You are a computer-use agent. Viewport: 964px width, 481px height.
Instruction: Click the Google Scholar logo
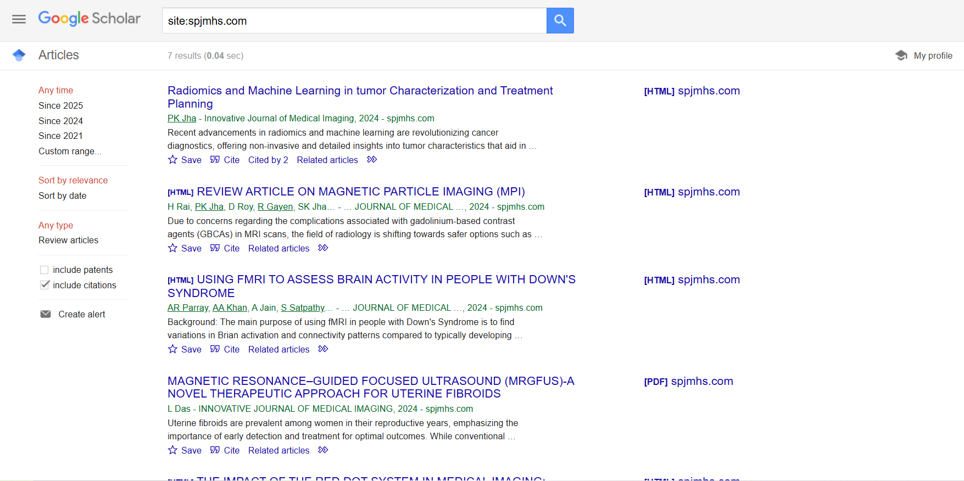point(90,19)
